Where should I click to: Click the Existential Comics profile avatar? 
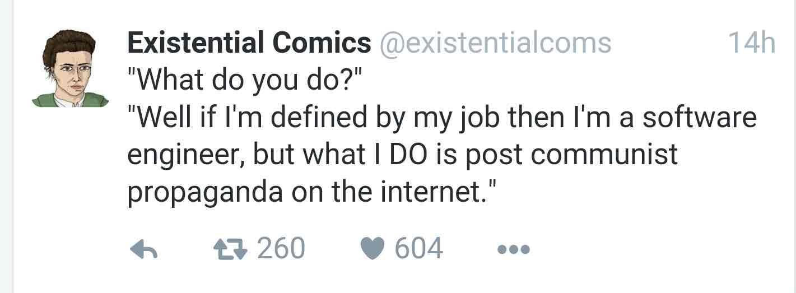click(x=71, y=68)
